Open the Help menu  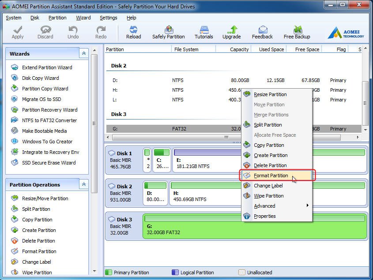(x=131, y=18)
